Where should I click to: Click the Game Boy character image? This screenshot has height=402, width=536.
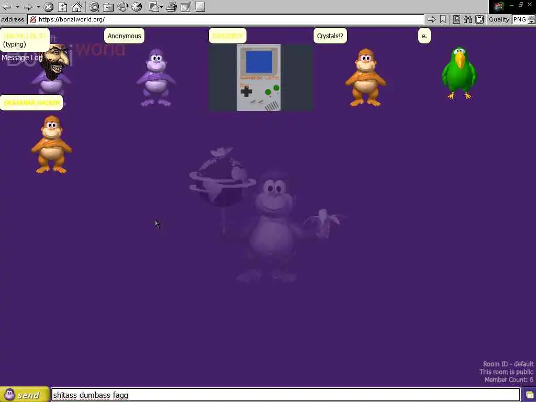tap(261, 77)
